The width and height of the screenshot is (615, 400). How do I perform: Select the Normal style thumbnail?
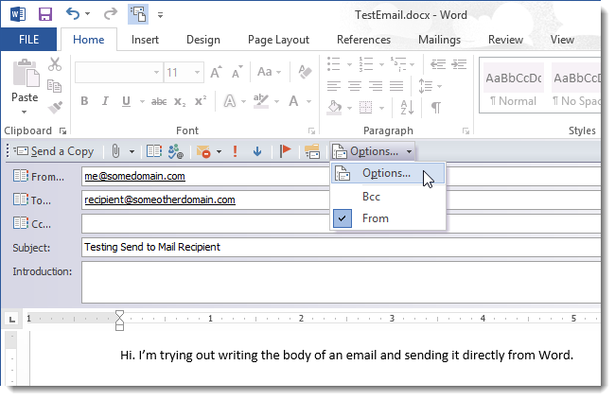tap(513, 87)
